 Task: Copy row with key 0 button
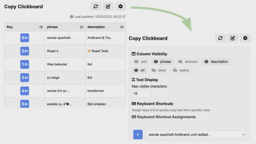pyautogui.click(x=25, y=38)
